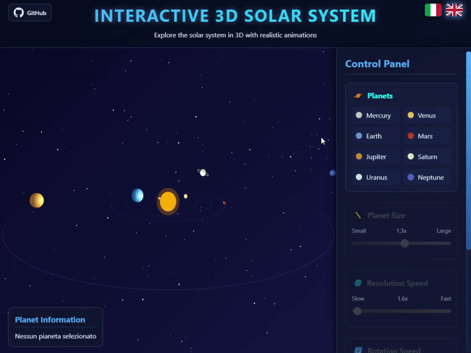Click the Planet Size slider handle
Viewport: 471px width, 353px height.
point(404,243)
